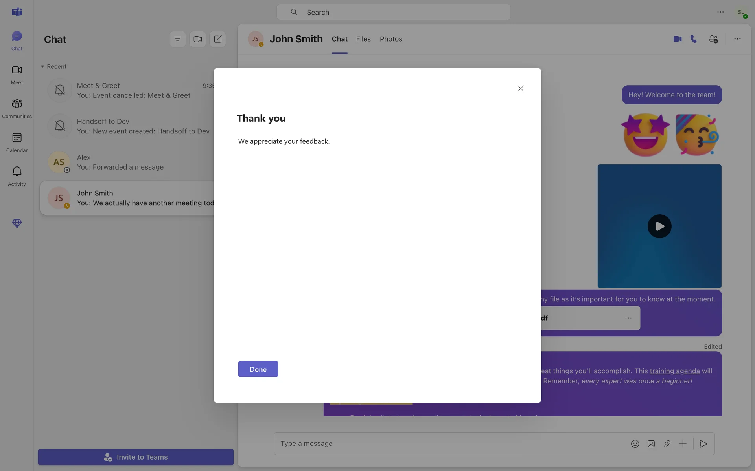Collapse the Recent chats section
Viewport: 755px width, 471px height.
(x=42, y=66)
